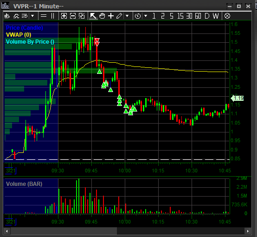Click the 2.2M volume axis label
The height and width of the screenshot is (237, 257).
(x=242, y=187)
